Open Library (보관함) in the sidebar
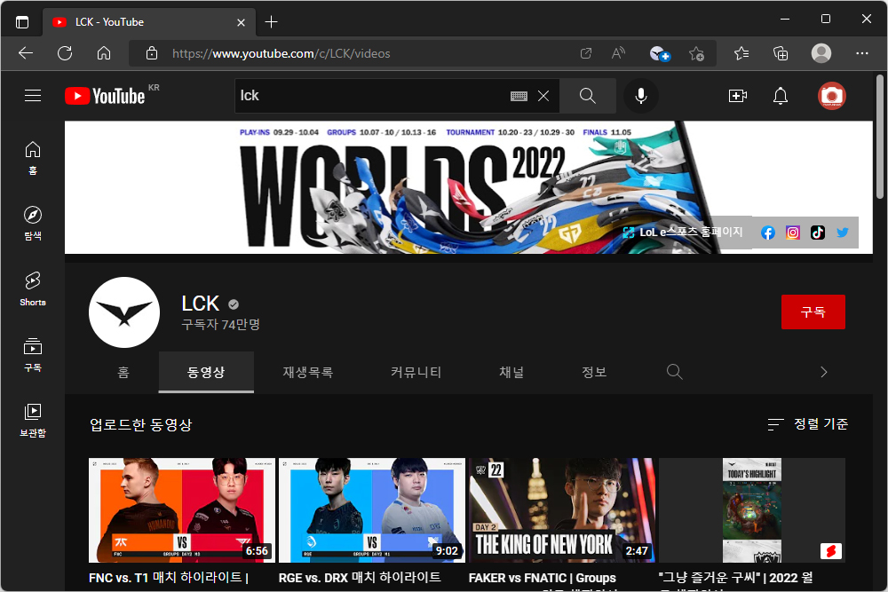This screenshot has height=592, width=888. point(33,420)
